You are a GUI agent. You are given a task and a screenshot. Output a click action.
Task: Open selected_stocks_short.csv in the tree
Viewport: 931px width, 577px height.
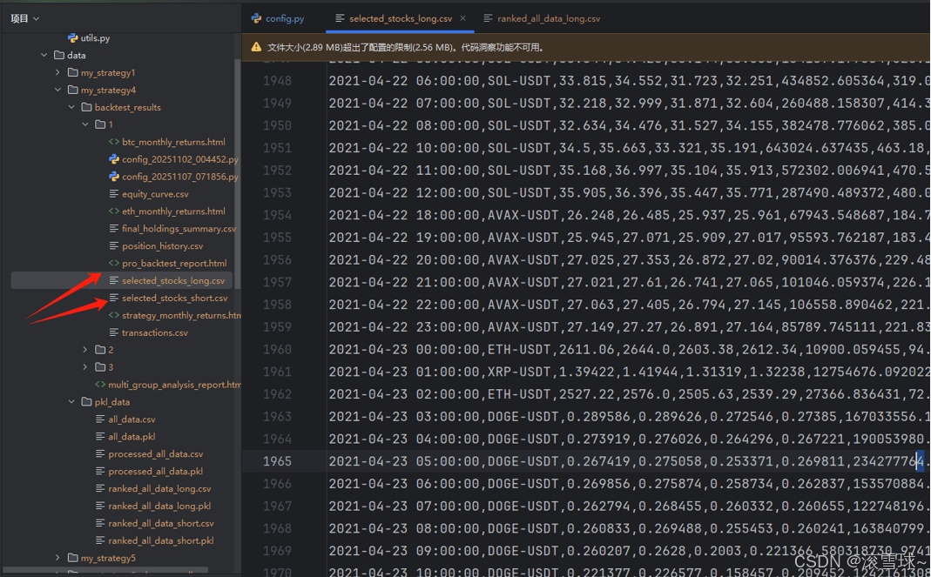click(x=174, y=298)
